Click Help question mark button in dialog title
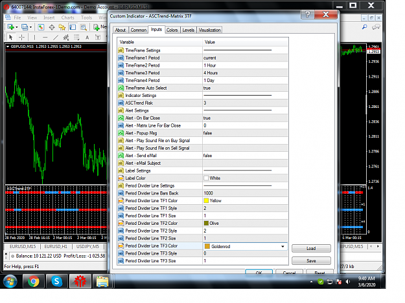 pos(307,14)
